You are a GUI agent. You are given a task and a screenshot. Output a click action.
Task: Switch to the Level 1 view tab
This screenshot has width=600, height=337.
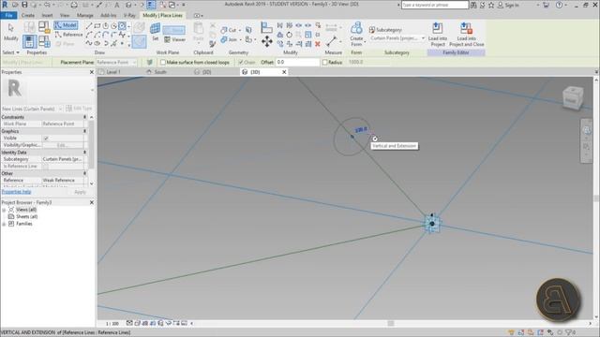tap(113, 72)
